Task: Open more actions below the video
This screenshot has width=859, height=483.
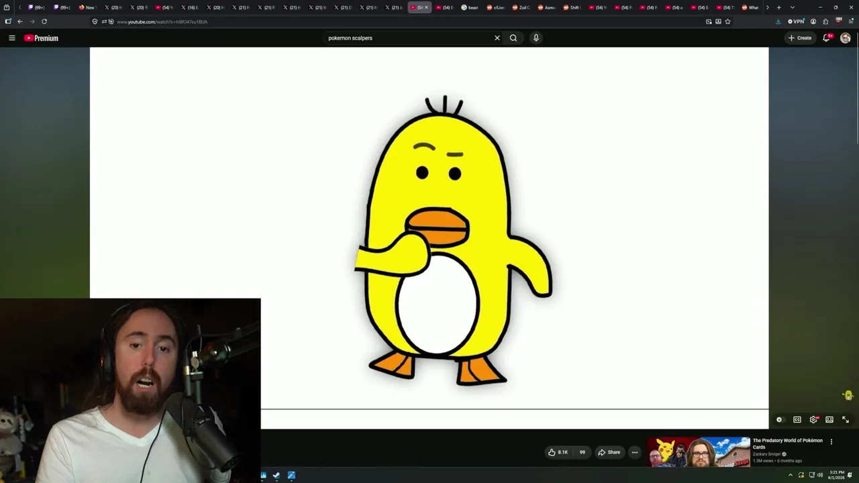Action: coord(635,452)
